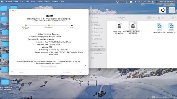The height and width of the screenshot is (99, 177).
Task: Open help with the question mark button
Action: 12,71
